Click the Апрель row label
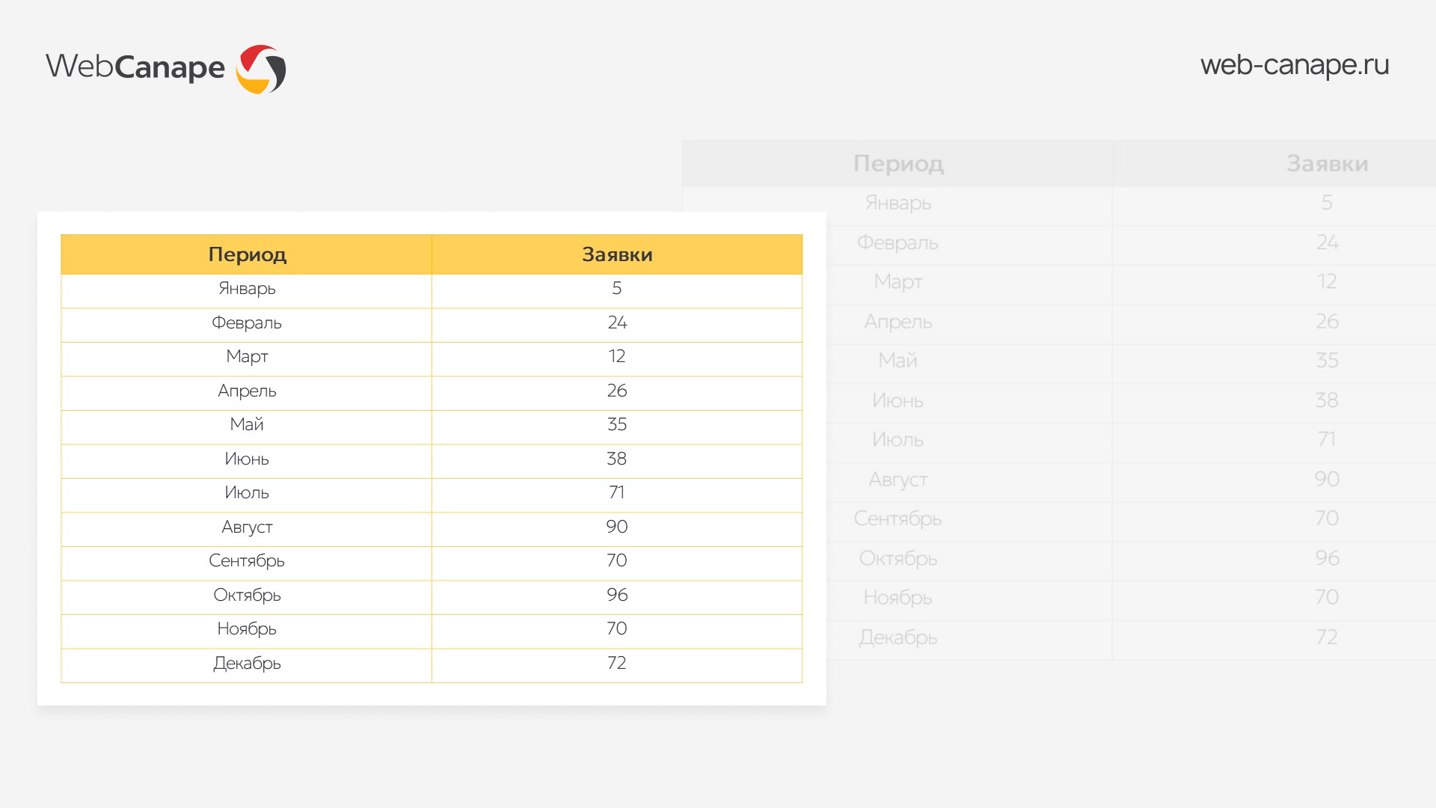Image resolution: width=1436 pixels, height=808 pixels. click(x=247, y=391)
